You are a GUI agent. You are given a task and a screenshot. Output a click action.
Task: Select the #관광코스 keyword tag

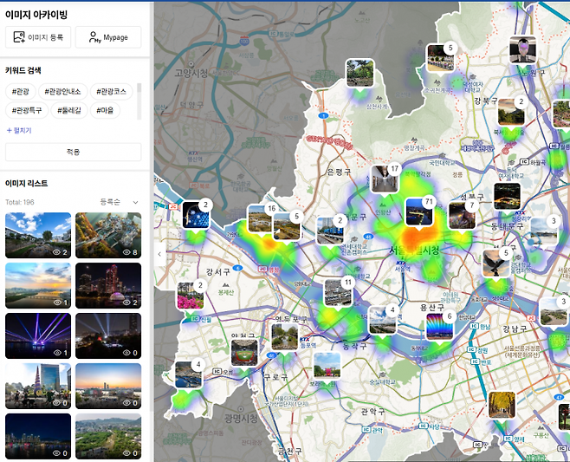click(112, 91)
